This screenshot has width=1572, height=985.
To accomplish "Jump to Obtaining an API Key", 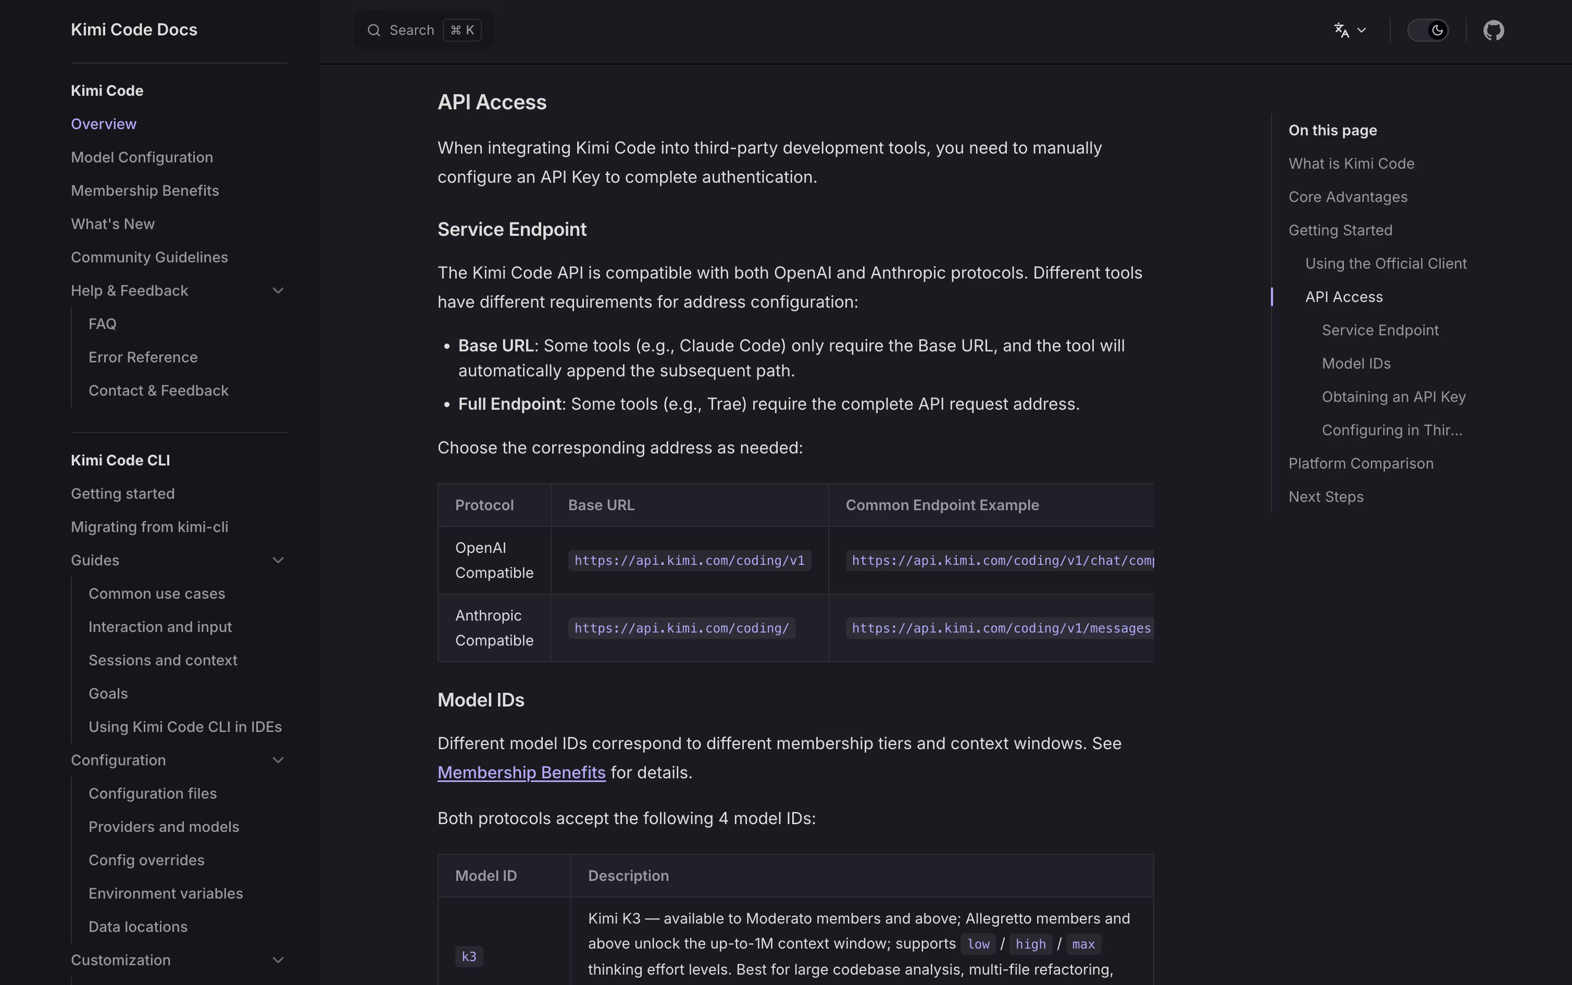I will click(1393, 396).
